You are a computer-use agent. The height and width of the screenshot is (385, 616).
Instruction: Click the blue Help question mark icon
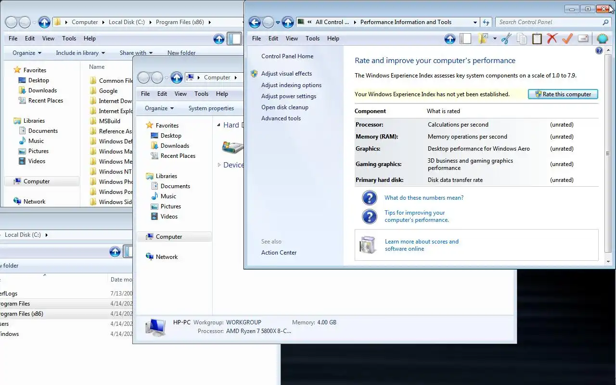tap(599, 51)
